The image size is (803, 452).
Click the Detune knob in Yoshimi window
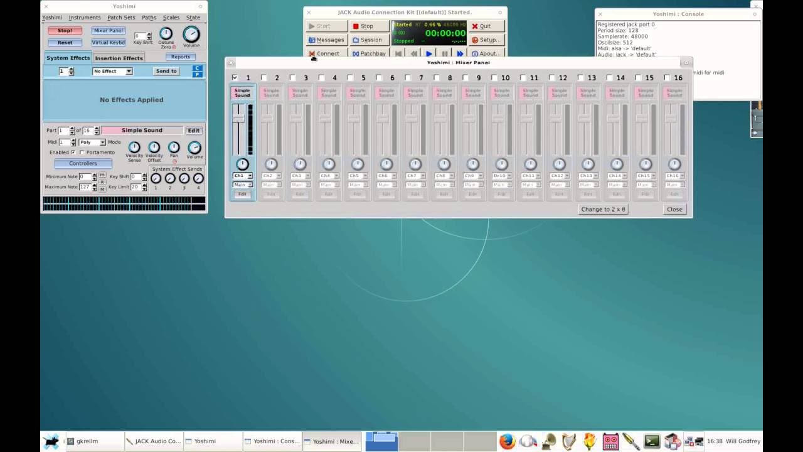coord(166,33)
